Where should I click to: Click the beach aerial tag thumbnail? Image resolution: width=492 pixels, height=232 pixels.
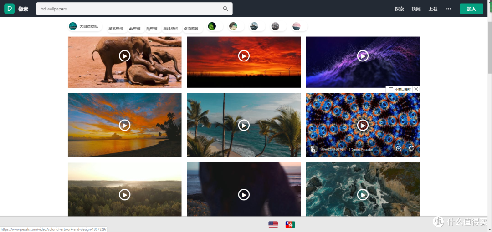[233, 26]
